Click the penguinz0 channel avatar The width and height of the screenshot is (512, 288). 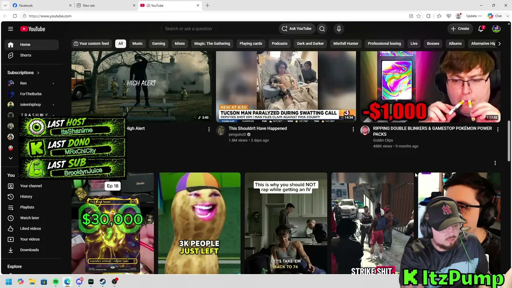click(x=221, y=130)
